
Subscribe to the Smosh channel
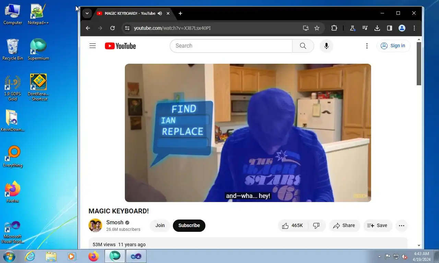(189, 226)
